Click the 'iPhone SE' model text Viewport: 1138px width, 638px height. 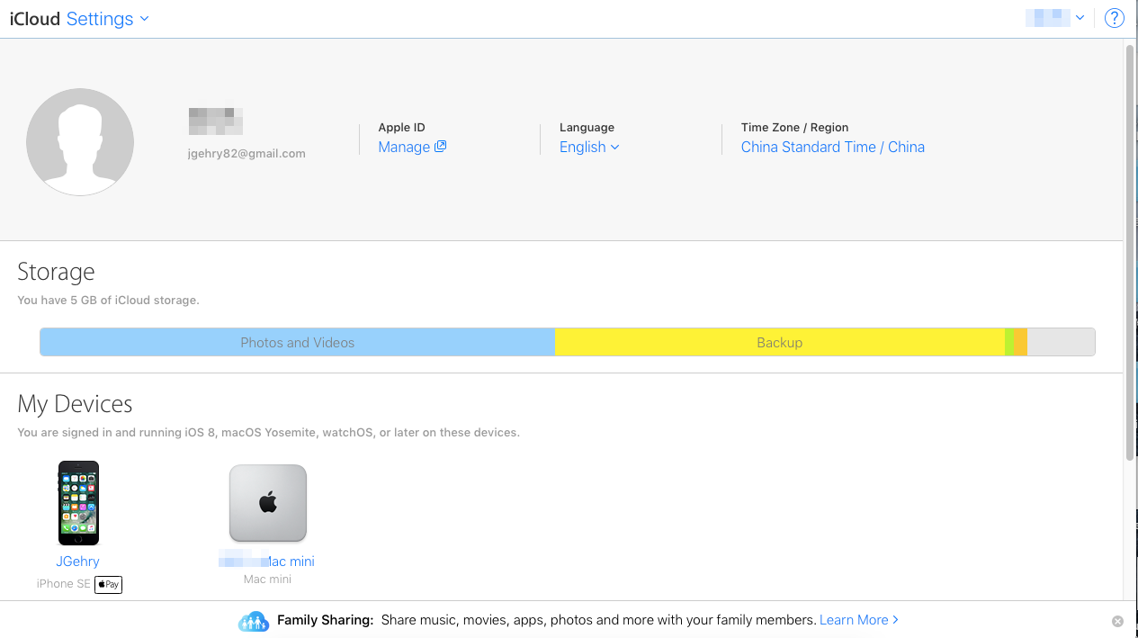pos(63,584)
